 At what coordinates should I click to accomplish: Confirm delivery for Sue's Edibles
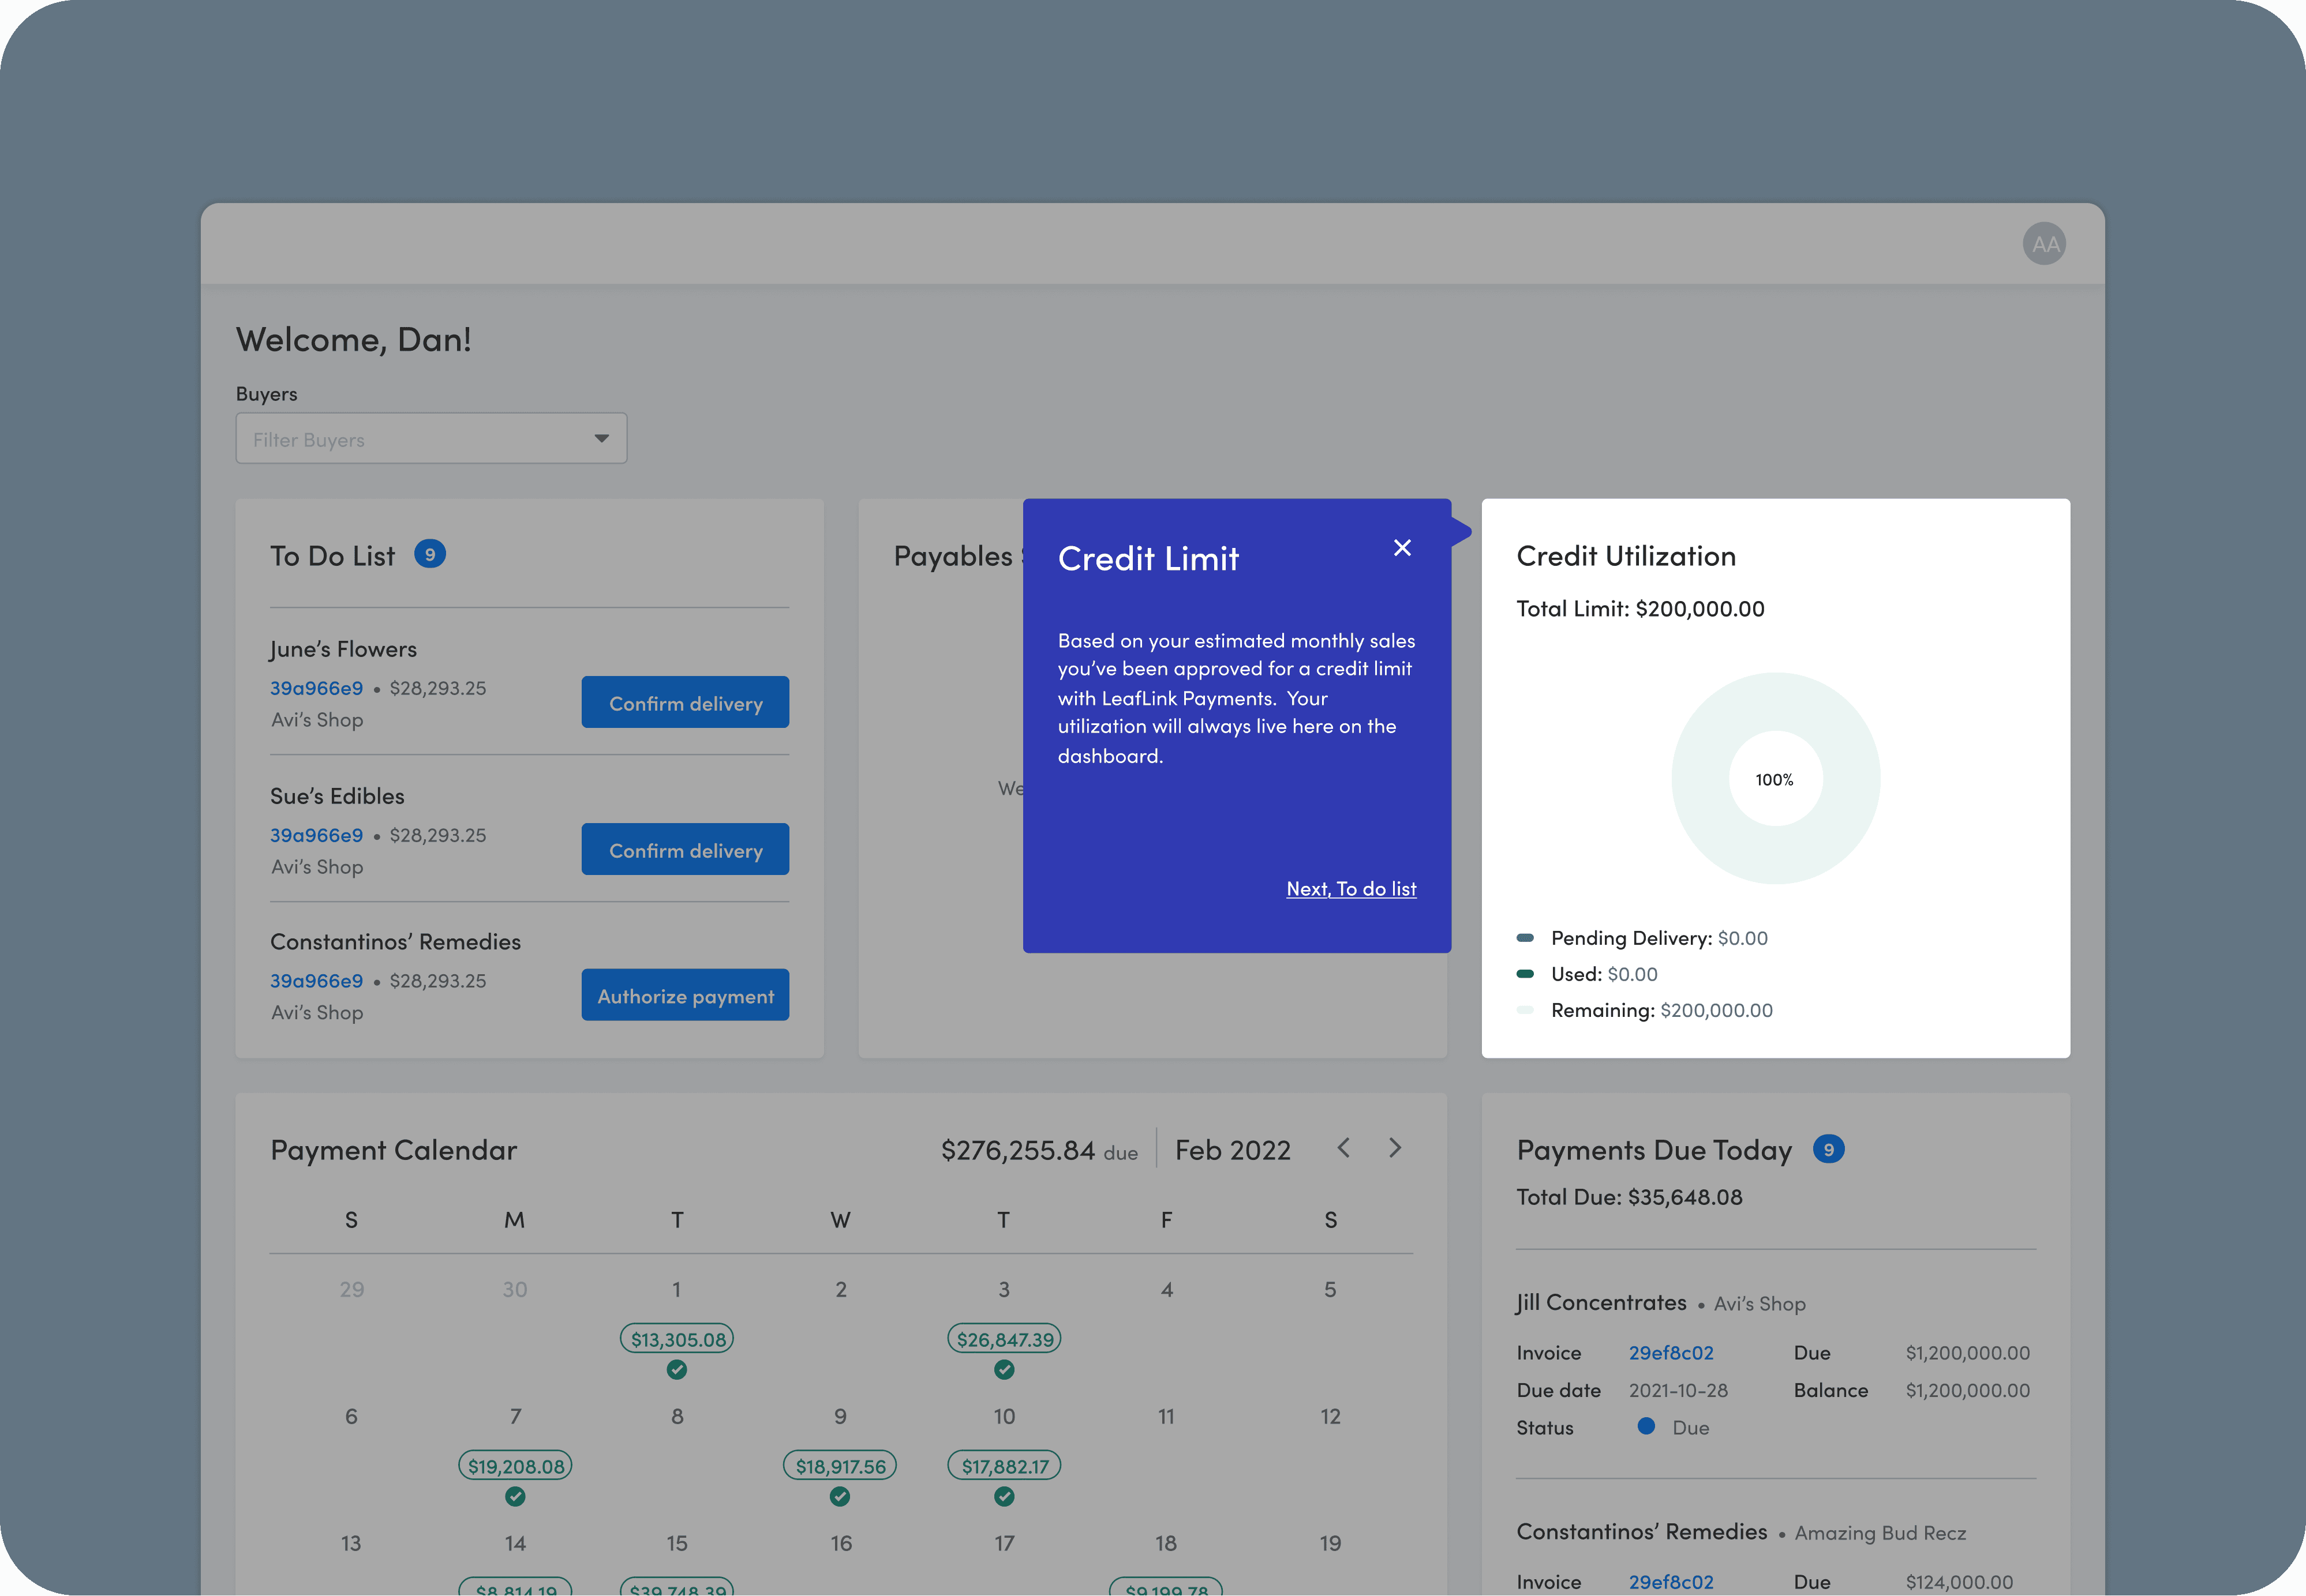tap(686, 850)
